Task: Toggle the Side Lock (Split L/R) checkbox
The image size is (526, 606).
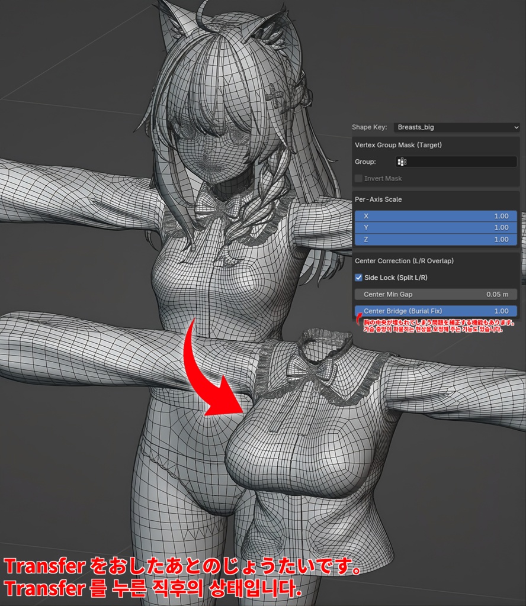Action: (x=358, y=278)
